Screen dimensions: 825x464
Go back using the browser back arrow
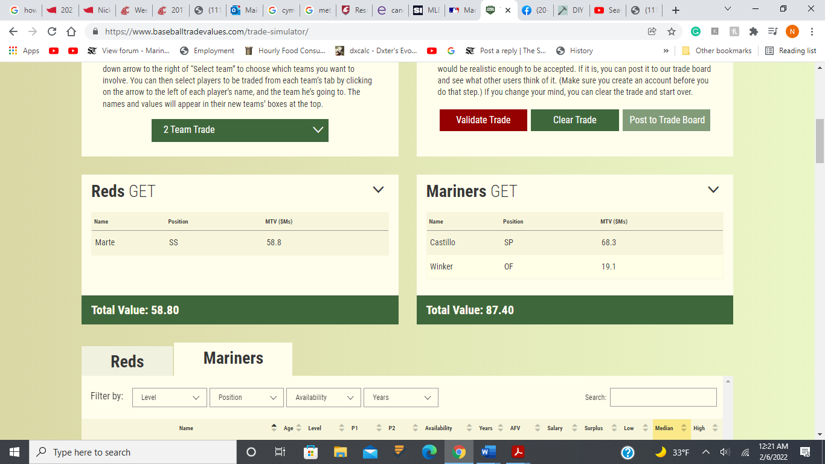point(13,31)
